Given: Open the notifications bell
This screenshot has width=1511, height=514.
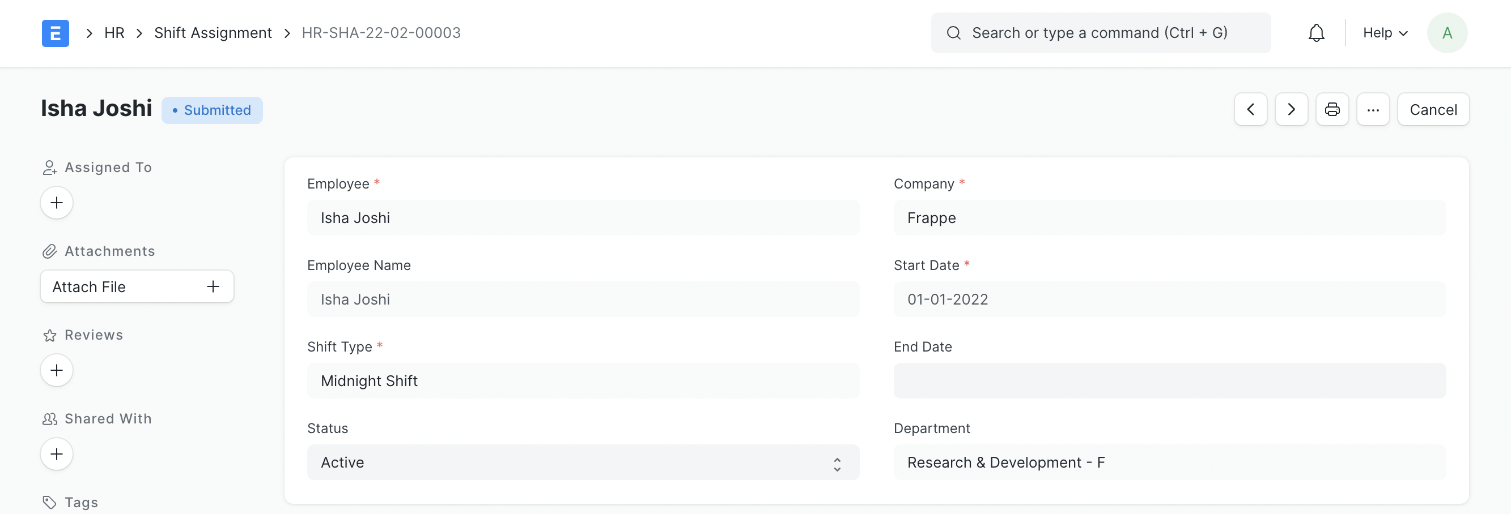Looking at the screenshot, I should [1315, 33].
